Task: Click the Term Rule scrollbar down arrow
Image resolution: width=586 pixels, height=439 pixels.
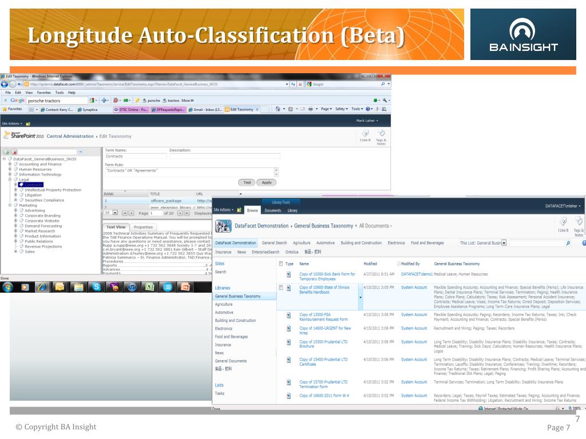Action: coord(276,174)
